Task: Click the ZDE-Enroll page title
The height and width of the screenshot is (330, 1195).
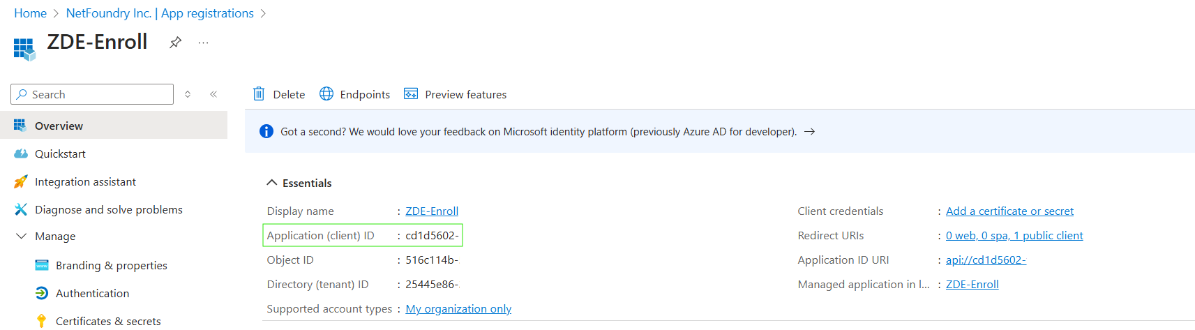Action: pyautogui.click(x=97, y=42)
